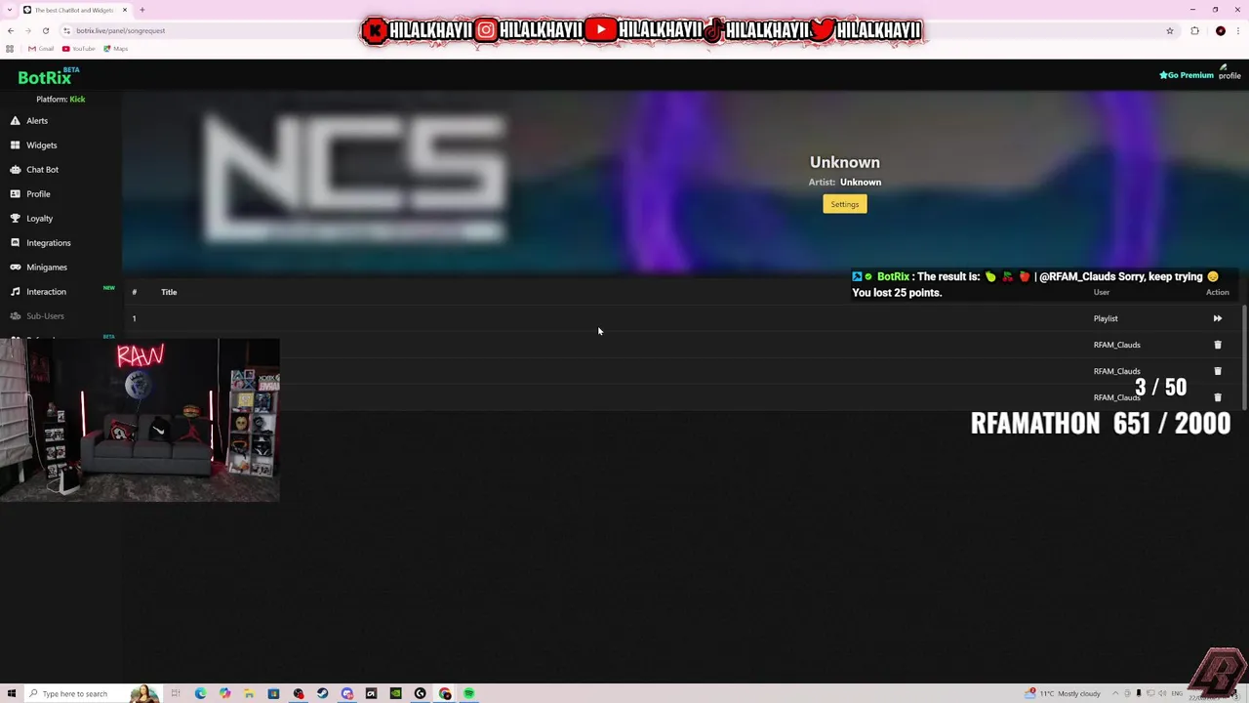Click the Interaction music note icon

coord(15,292)
